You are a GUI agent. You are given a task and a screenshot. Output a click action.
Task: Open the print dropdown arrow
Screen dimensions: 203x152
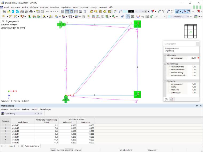(34, 12)
